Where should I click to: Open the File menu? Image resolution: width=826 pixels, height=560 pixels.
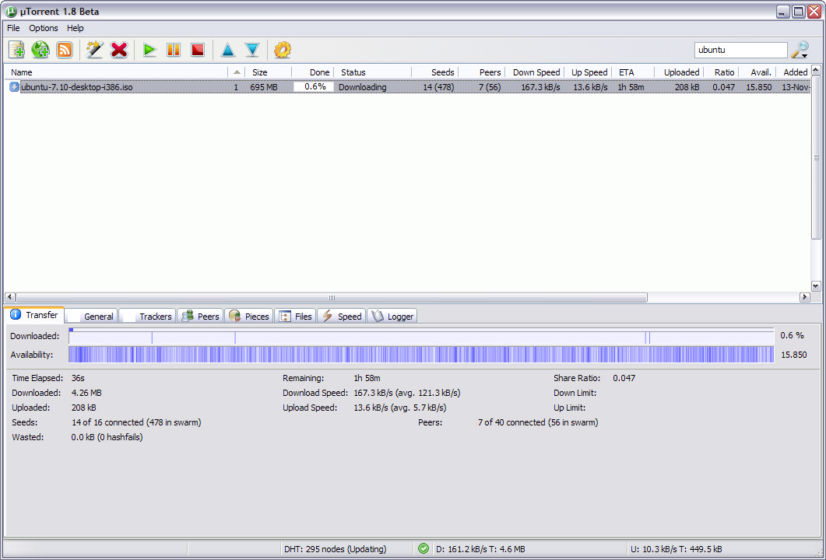[13, 28]
